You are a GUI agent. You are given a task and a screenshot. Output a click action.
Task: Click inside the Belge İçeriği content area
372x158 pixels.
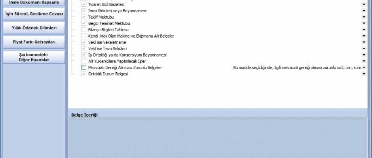tap(218, 138)
